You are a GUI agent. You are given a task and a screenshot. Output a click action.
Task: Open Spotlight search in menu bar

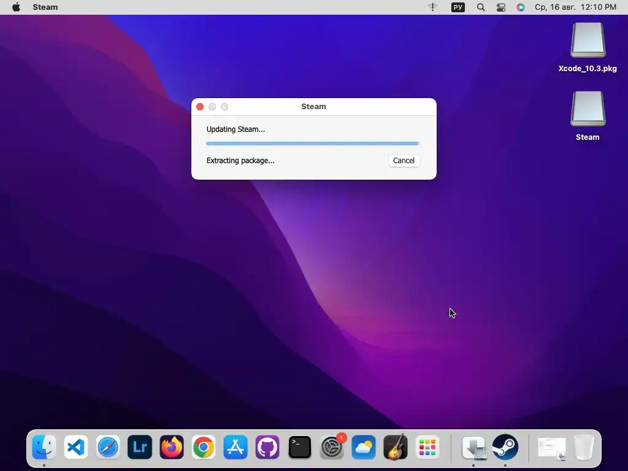(x=481, y=7)
